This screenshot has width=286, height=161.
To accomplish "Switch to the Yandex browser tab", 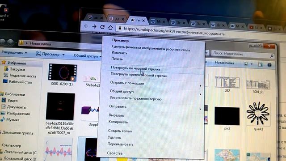I will point(116,19).
